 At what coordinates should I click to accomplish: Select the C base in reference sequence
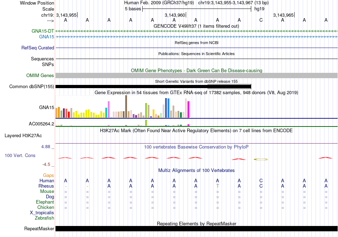(x=261, y=20)
